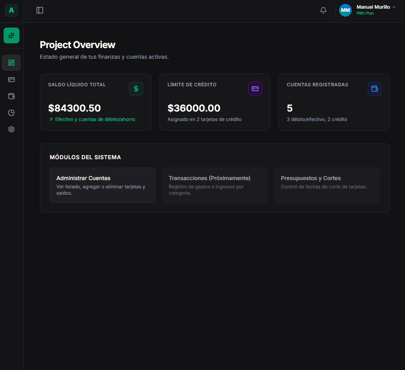This screenshot has height=370, width=405.
Task: Click the 'SALDO LÍQUIDO TOTAL' label
Action: tap(77, 85)
